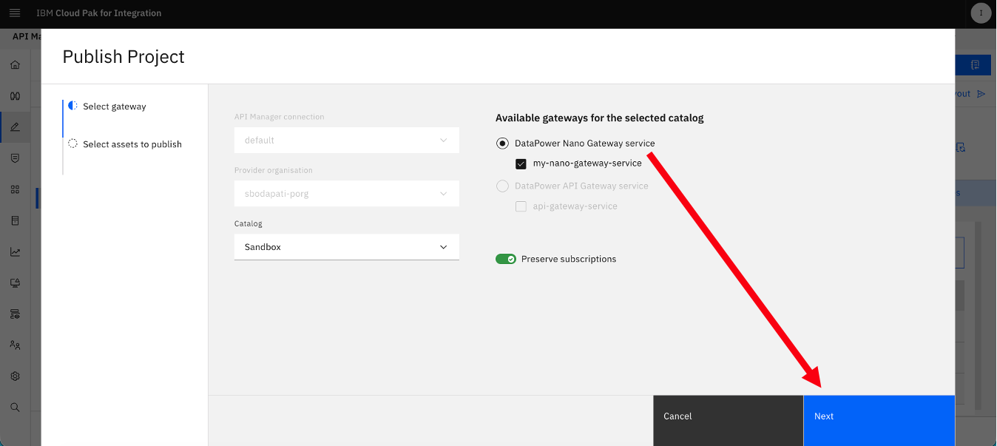Open the dashboard grid sidebar icon
Viewport: 997px width, 446px height.
click(15, 189)
